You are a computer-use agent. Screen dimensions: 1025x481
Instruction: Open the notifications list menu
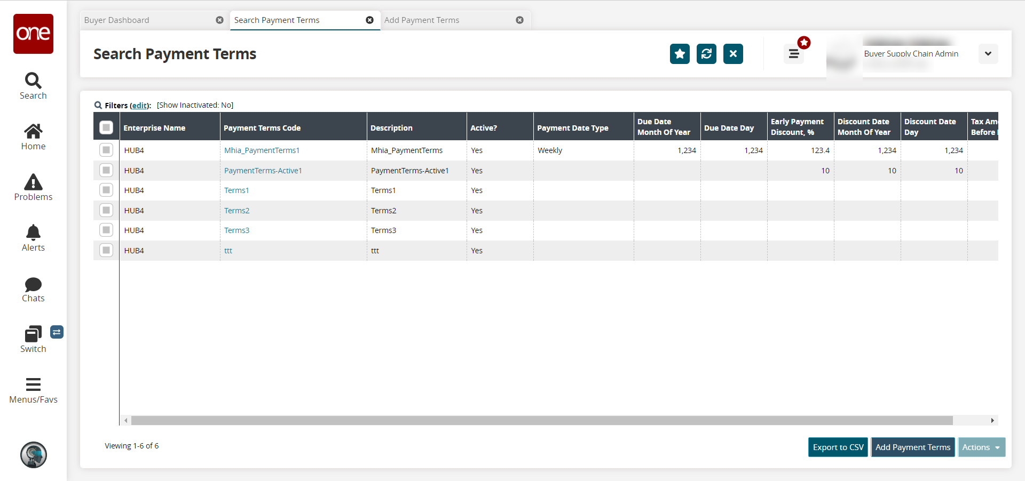pyautogui.click(x=794, y=54)
